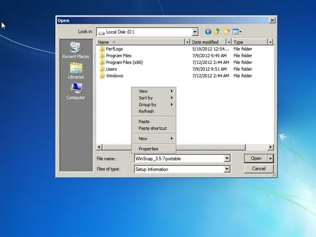Expand the Sort by submenu
The image size is (316, 237).
tap(154, 98)
